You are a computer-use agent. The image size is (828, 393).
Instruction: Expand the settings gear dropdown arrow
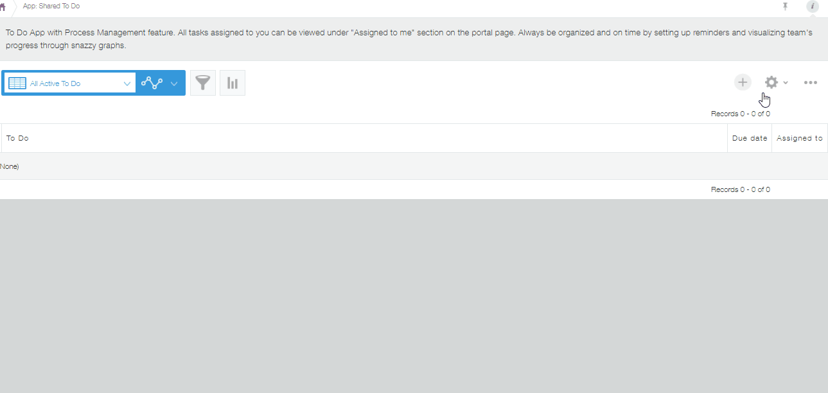[x=786, y=83]
